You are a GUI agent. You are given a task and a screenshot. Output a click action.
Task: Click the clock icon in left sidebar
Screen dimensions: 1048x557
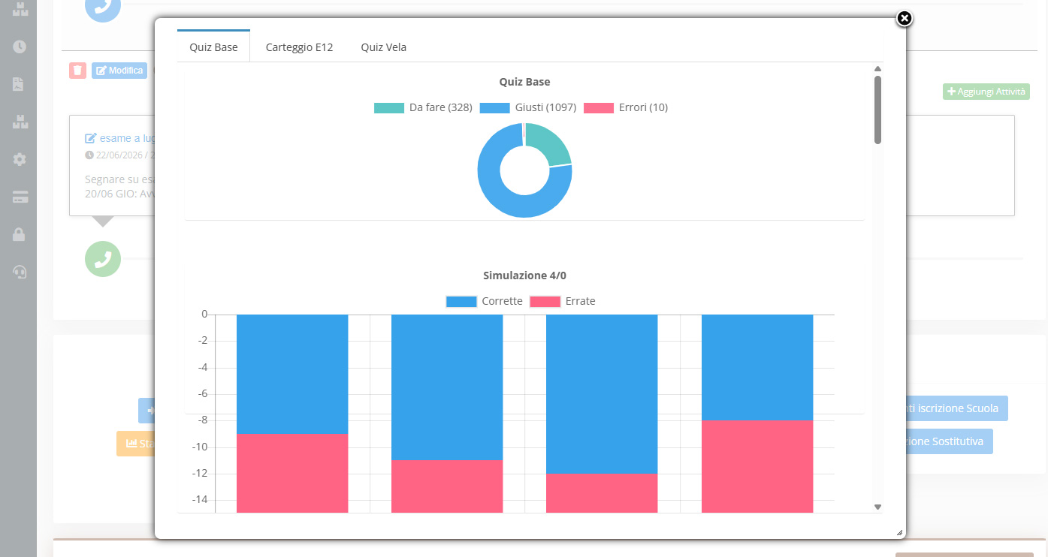pos(20,47)
